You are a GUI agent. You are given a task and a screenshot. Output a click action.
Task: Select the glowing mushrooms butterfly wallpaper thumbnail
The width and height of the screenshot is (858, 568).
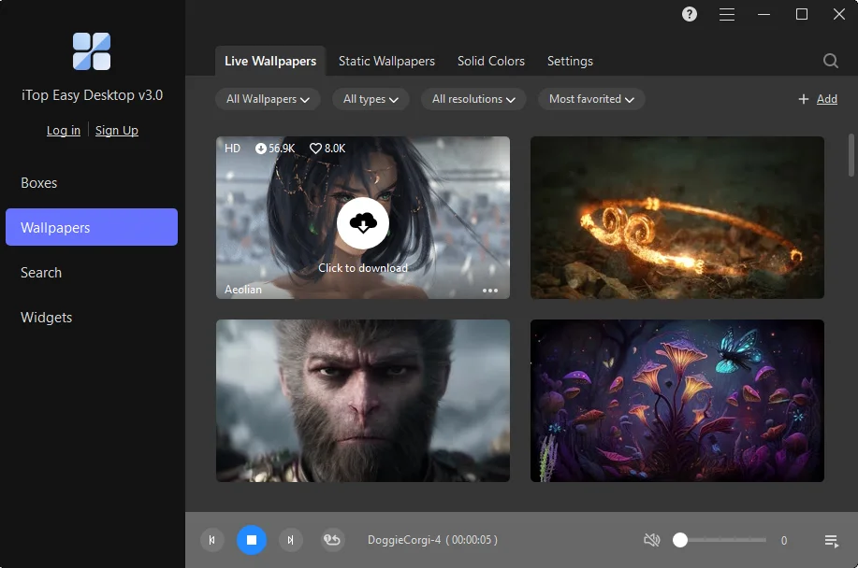[676, 401]
